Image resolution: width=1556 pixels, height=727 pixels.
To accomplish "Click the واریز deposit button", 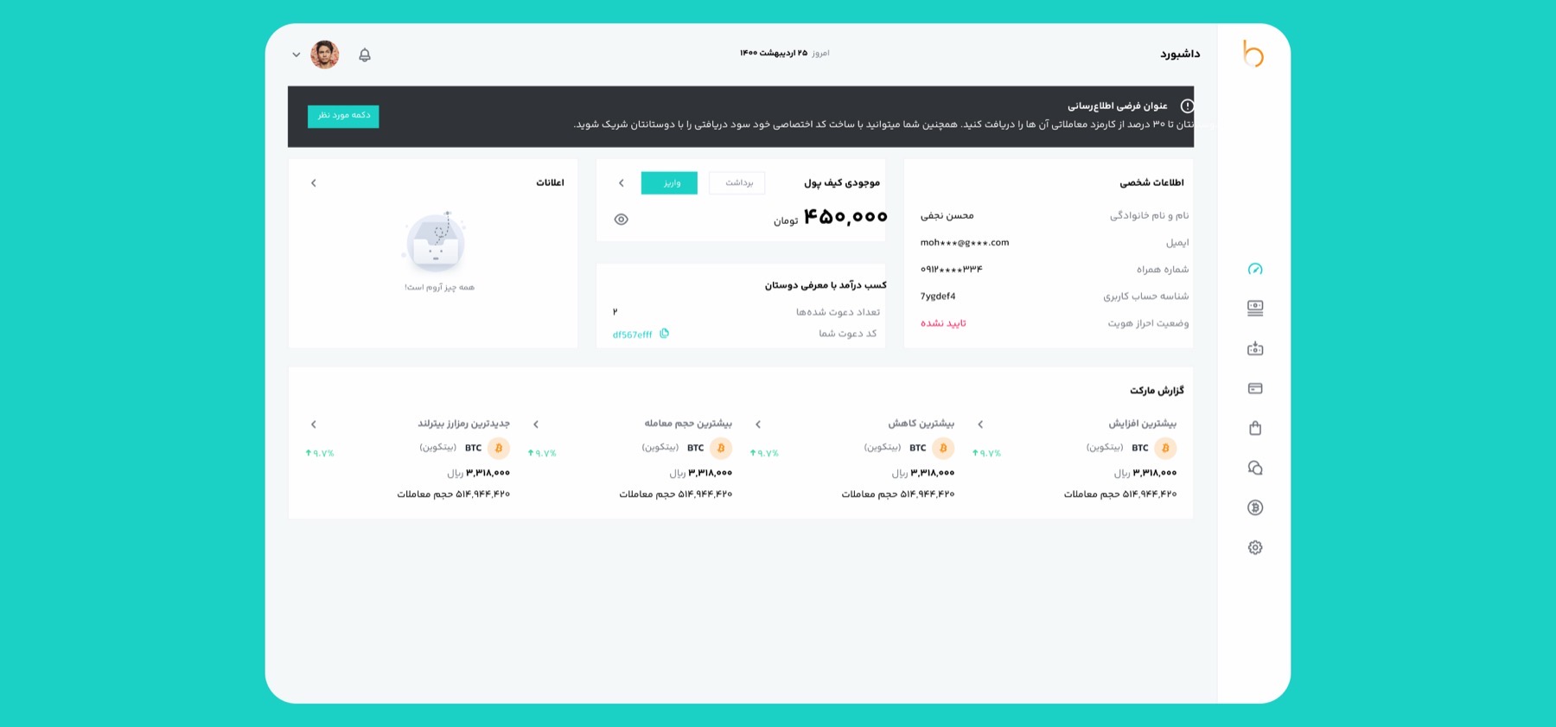I will pyautogui.click(x=669, y=182).
